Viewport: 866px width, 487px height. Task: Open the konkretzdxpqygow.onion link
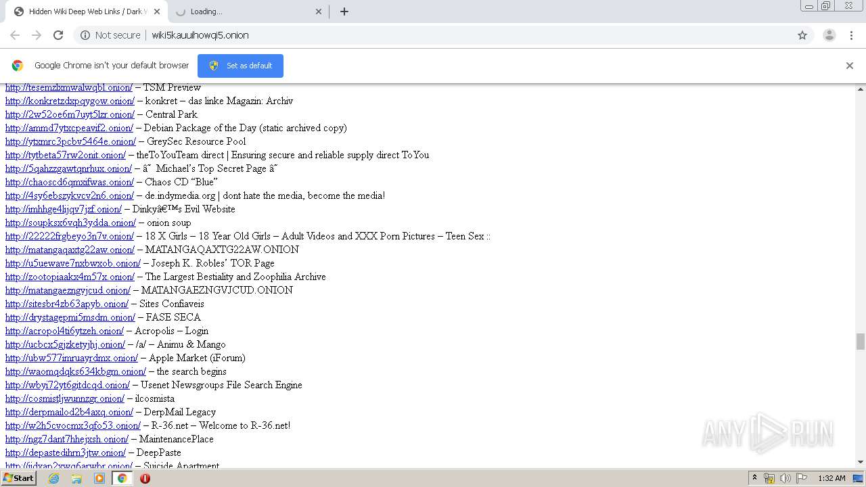click(x=70, y=101)
